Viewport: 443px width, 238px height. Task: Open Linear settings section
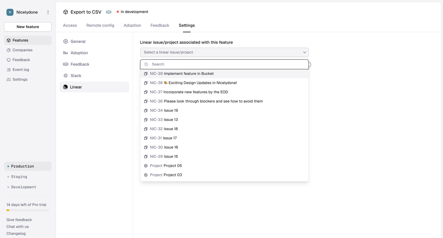pos(94,87)
